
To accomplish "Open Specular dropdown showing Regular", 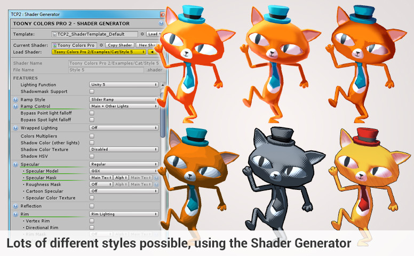I will [124, 164].
